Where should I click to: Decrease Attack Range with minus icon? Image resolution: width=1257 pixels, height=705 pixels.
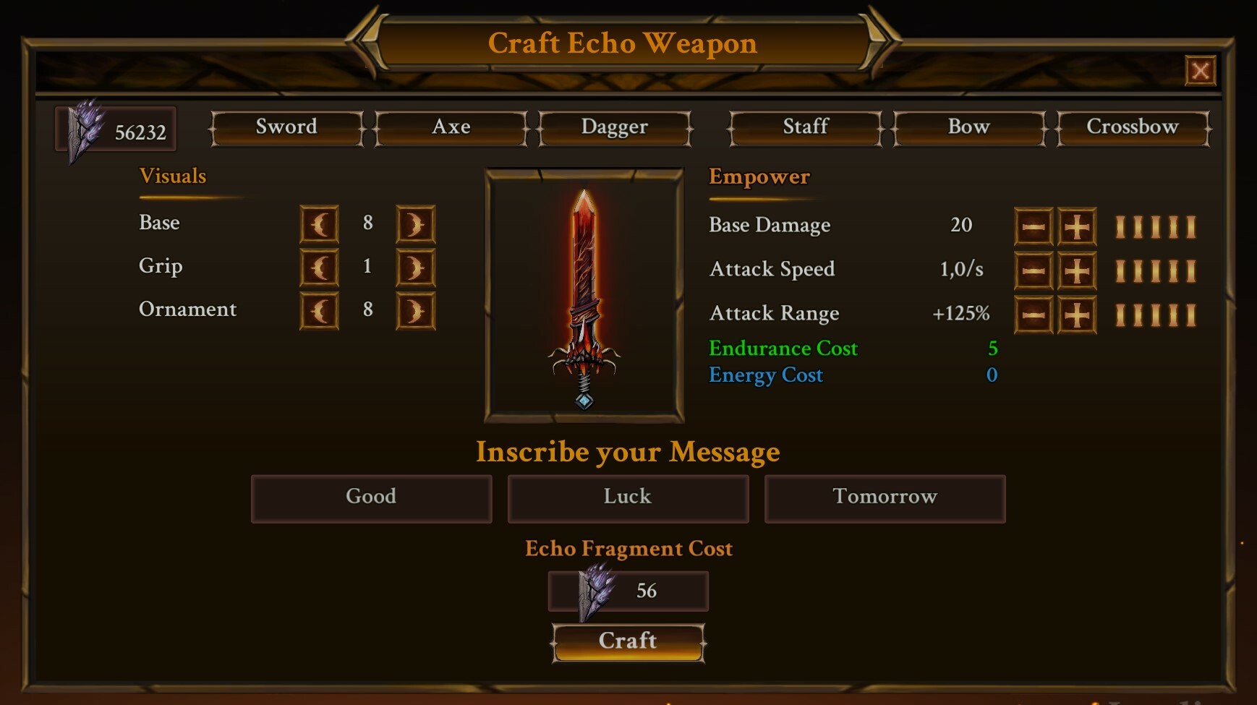[x=1034, y=315]
